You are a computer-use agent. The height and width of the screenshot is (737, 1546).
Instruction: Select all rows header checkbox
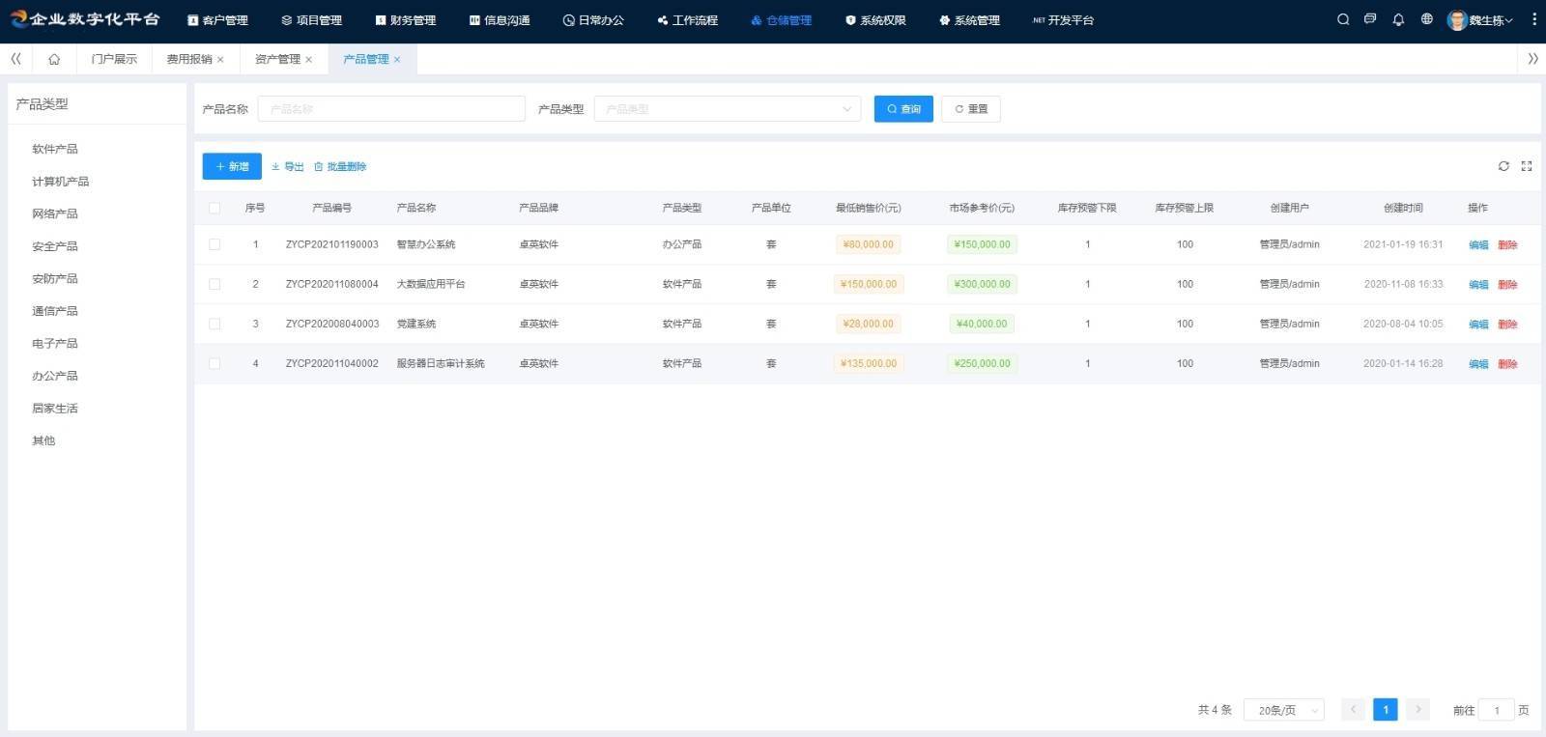[x=215, y=208]
